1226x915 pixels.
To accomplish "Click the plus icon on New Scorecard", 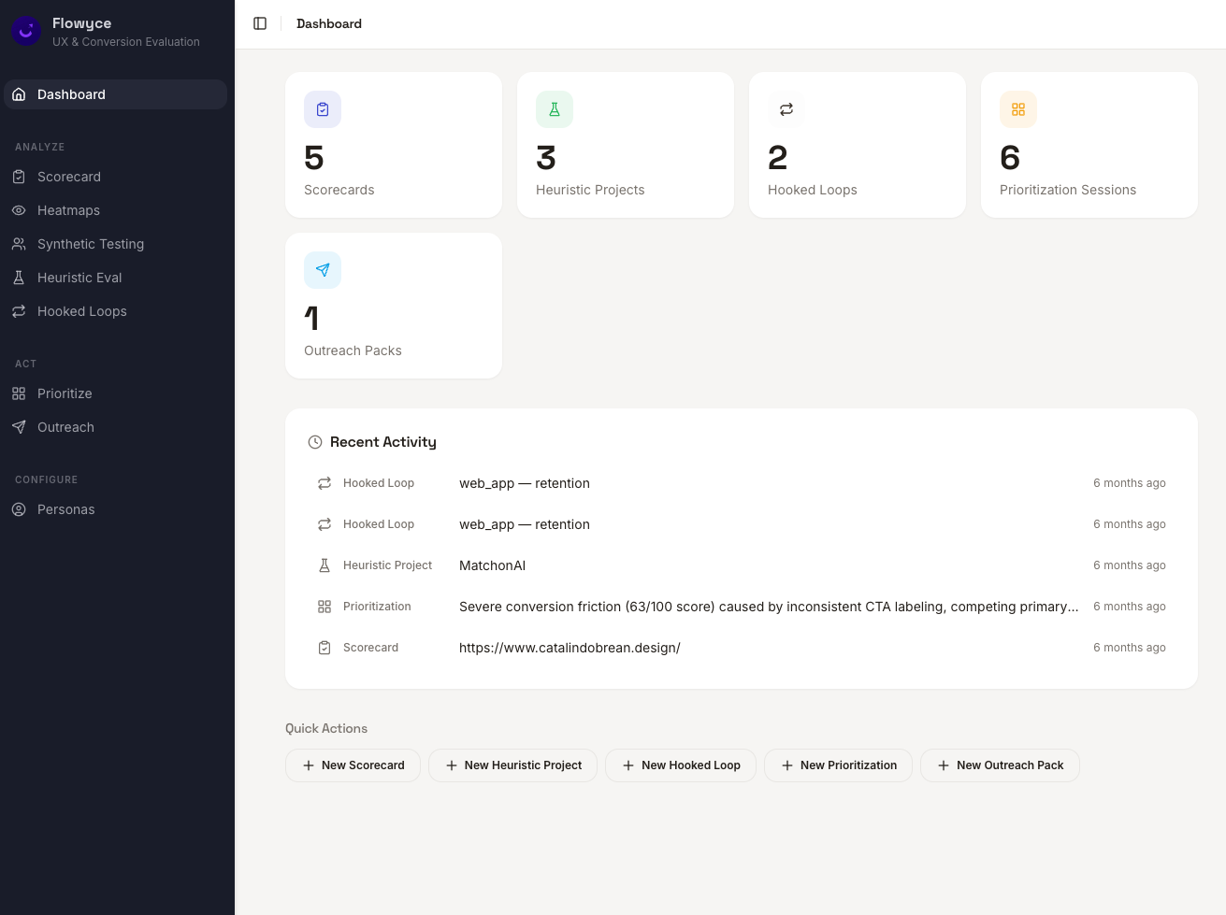I will [309, 765].
